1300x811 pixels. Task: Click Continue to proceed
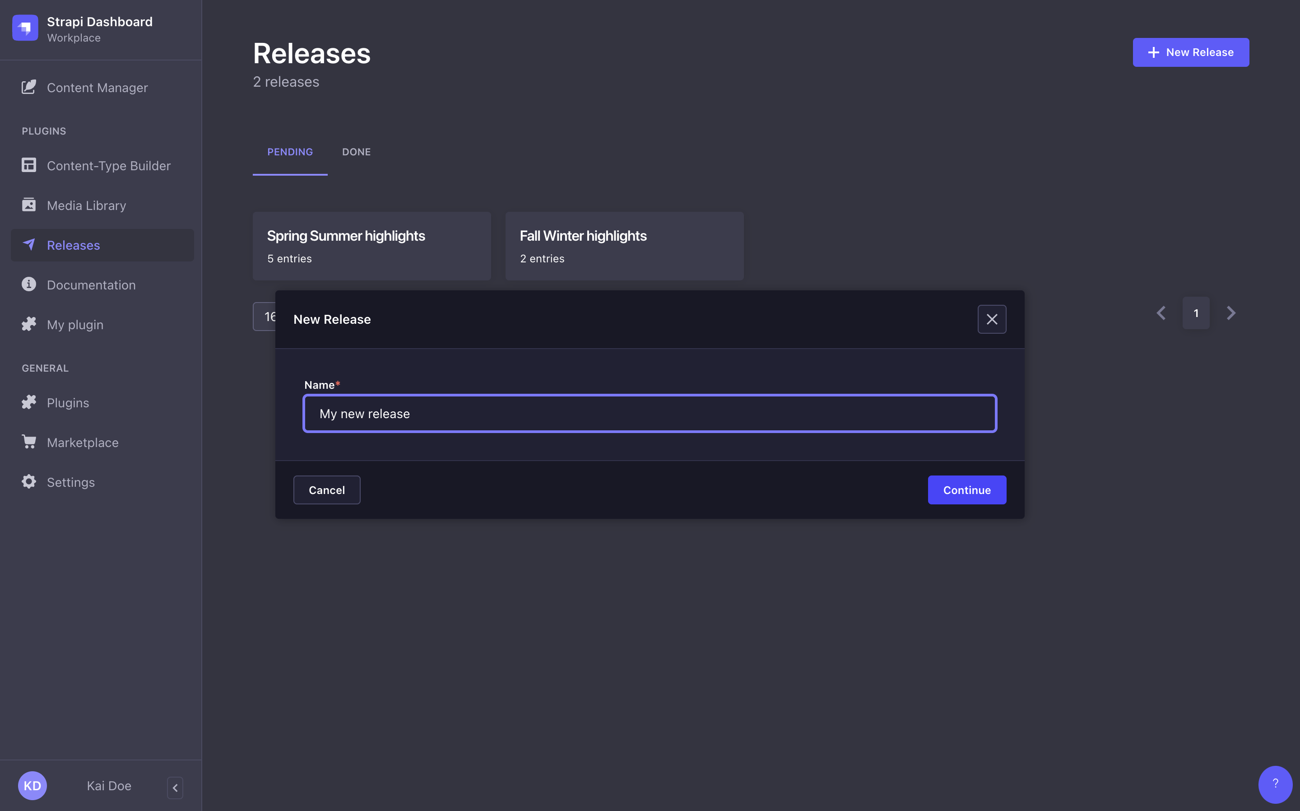pos(966,489)
